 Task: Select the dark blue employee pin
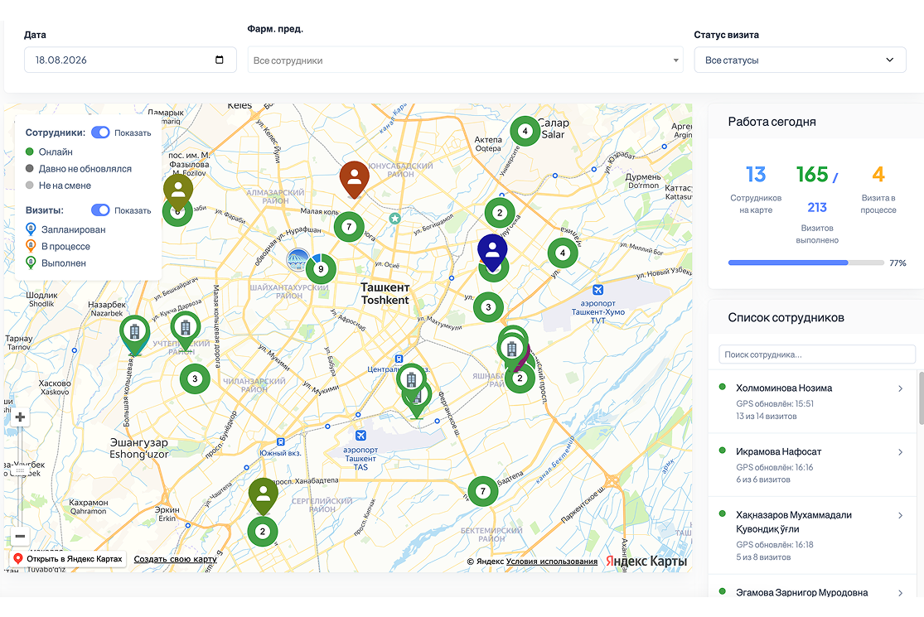tap(492, 252)
